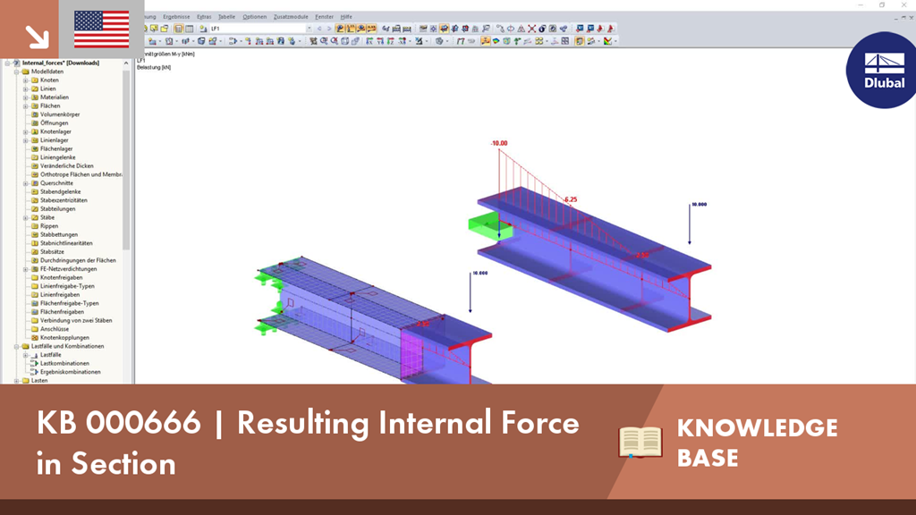Select Flächenlager in the navigator tree
This screenshot has width=916, height=515.
[x=56, y=149]
